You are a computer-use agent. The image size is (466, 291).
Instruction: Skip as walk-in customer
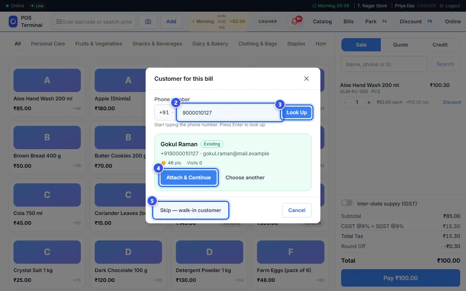point(191,210)
